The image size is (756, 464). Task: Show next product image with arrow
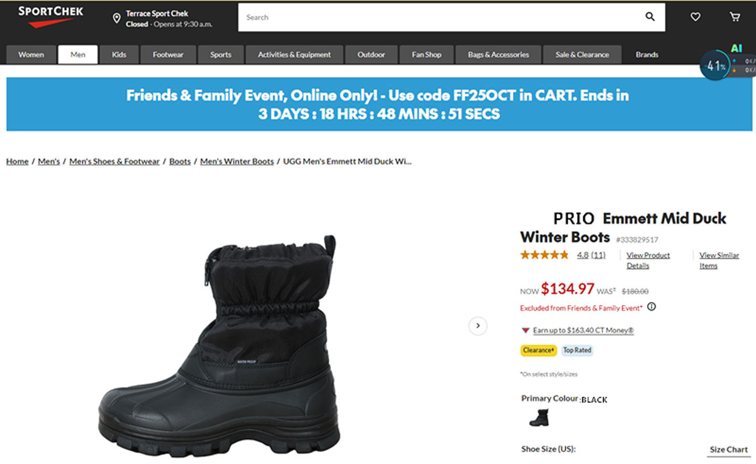478,326
